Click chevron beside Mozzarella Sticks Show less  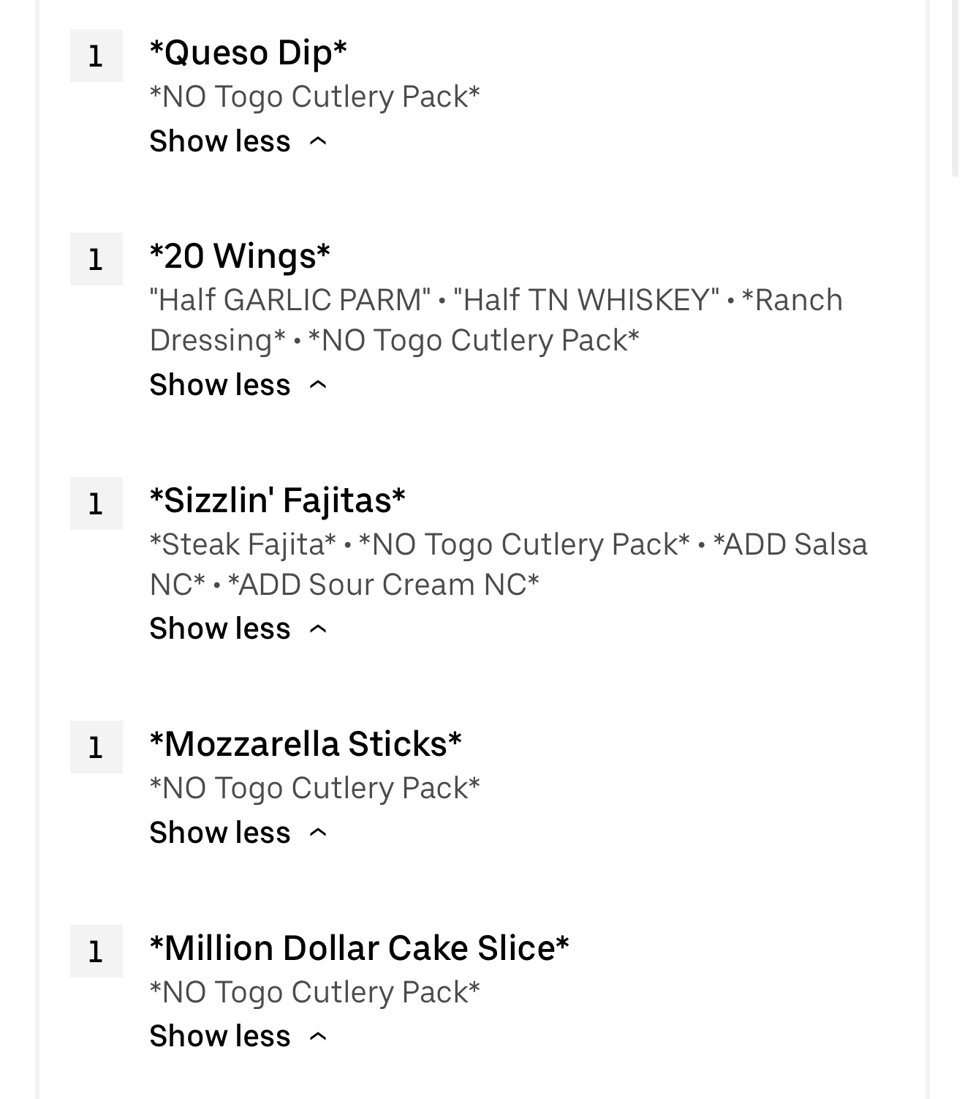[x=318, y=833]
